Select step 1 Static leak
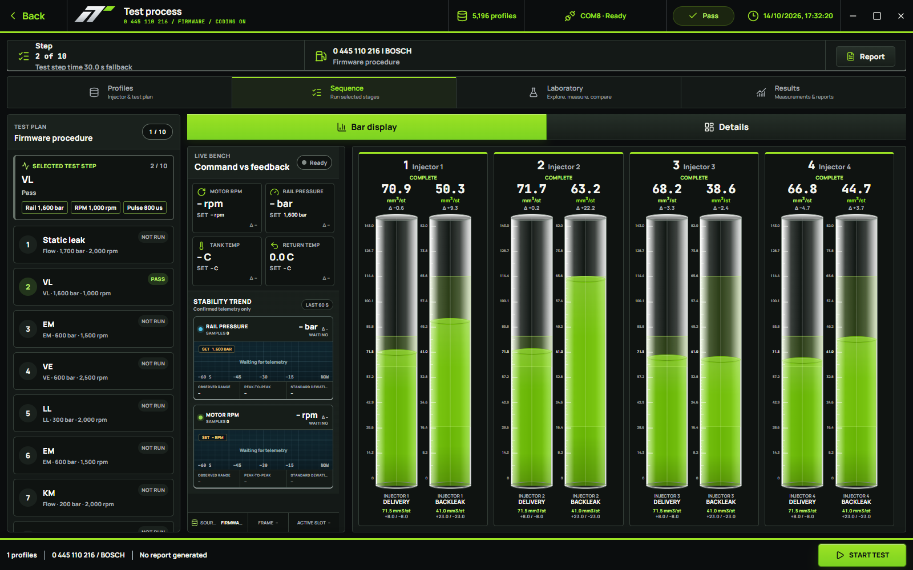 [94, 245]
